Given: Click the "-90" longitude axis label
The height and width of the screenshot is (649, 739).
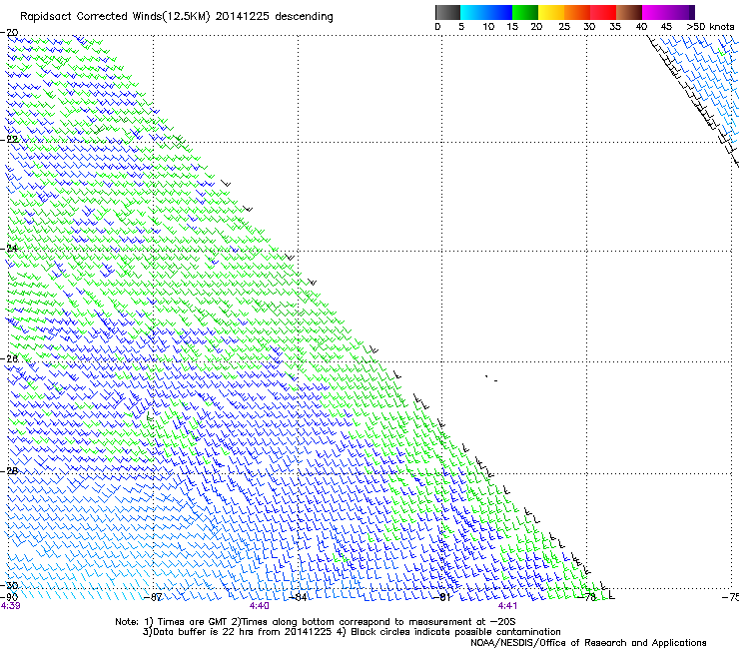Looking at the screenshot, I should 9,597.
